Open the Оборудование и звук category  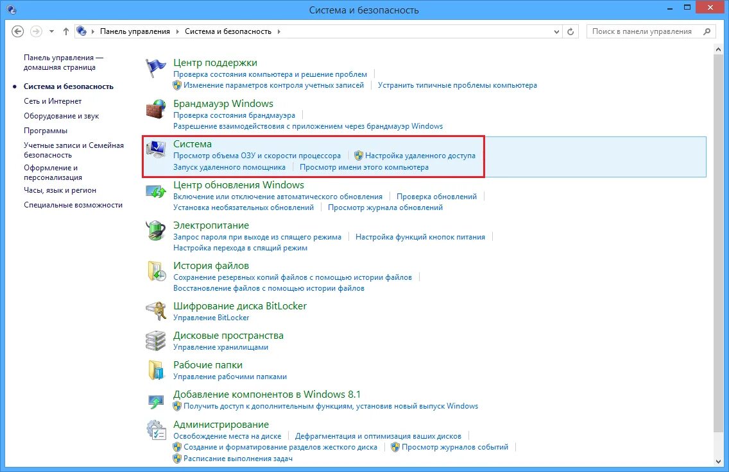coord(62,116)
